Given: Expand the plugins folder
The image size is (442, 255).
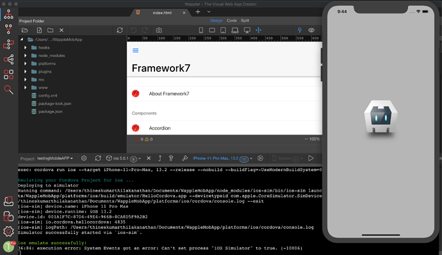Looking at the screenshot, I should (26, 72).
